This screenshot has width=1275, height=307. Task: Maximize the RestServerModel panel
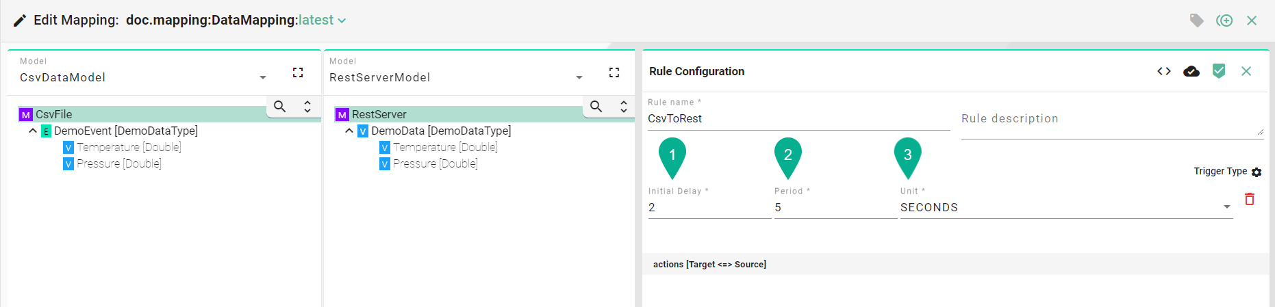click(x=614, y=72)
